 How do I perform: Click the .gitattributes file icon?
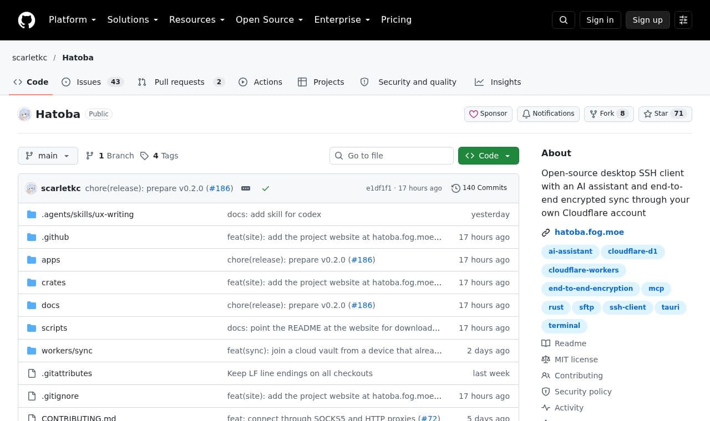[32, 373]
